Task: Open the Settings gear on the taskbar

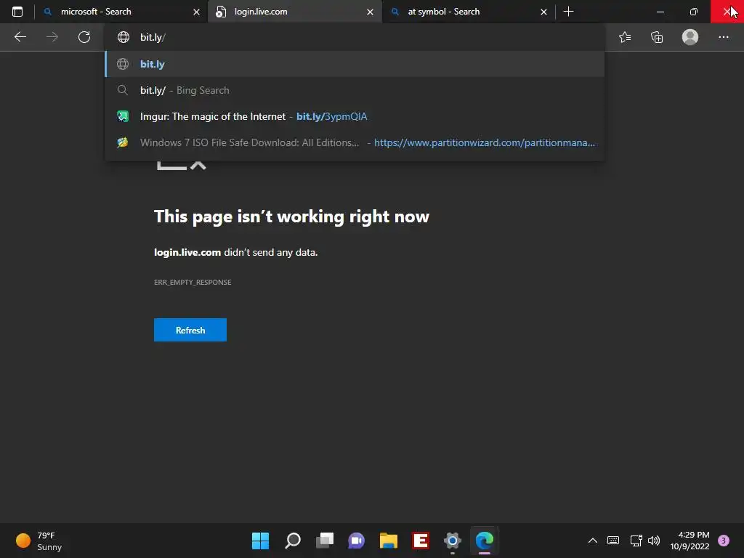Action: point(453,541)
